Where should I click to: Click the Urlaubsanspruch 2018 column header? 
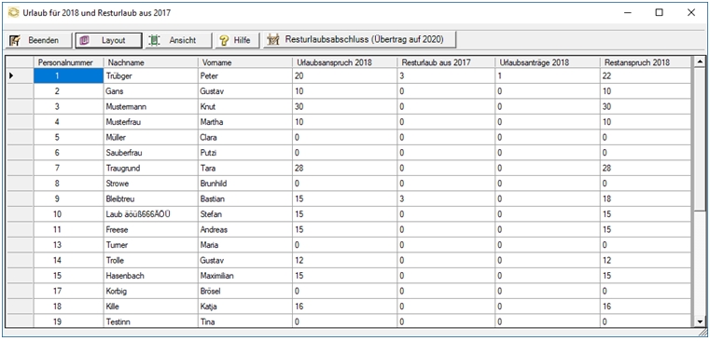click(x=344, y=62)
